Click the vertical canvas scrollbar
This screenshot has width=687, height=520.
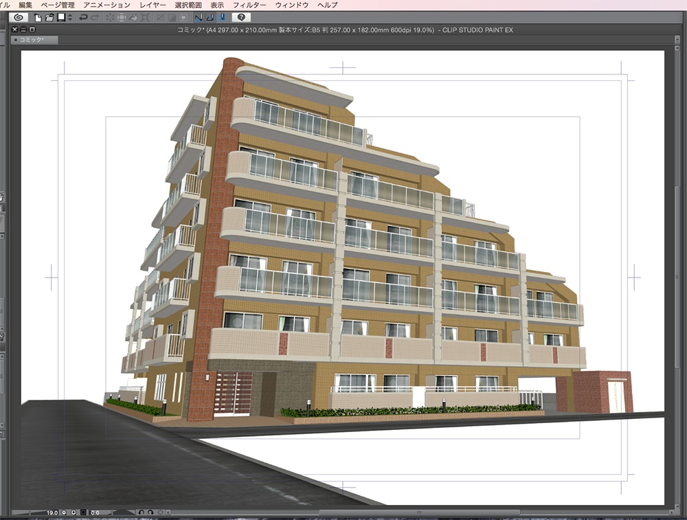click(677, 276)
